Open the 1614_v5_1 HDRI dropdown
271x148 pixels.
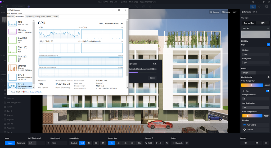(x=255, y=28)
